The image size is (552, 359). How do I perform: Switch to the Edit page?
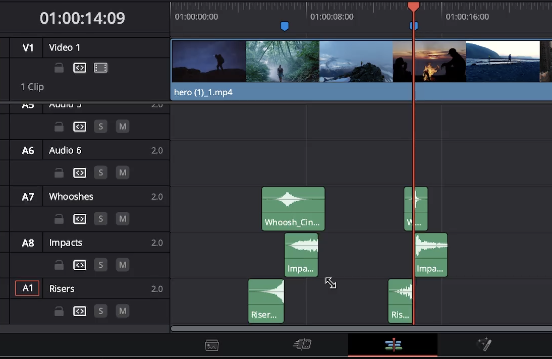(x=393, y=344)
